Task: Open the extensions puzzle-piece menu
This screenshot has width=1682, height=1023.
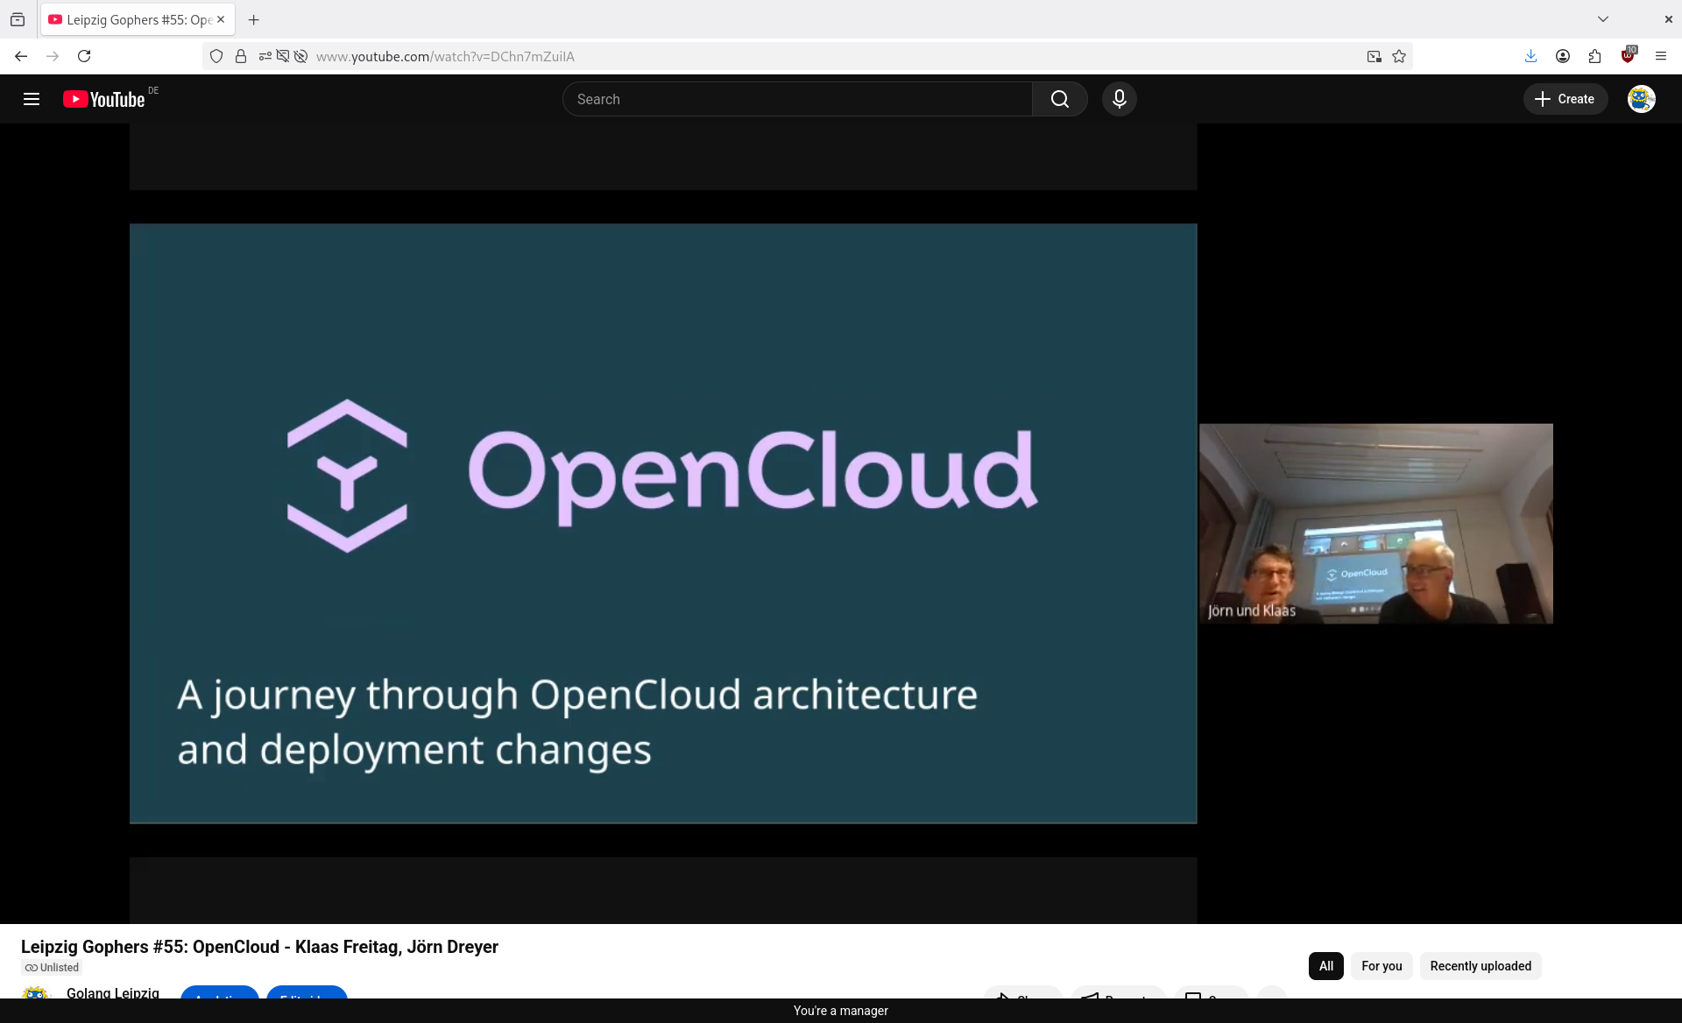Action: [1594, 56]
